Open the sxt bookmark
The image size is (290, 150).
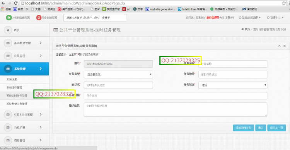click(x=126, y=9)
